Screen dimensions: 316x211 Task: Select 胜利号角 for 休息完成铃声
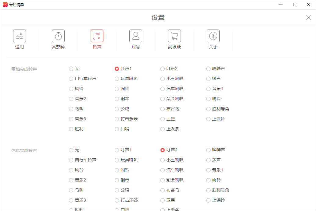pyautogui.click(x=208, y=190)
